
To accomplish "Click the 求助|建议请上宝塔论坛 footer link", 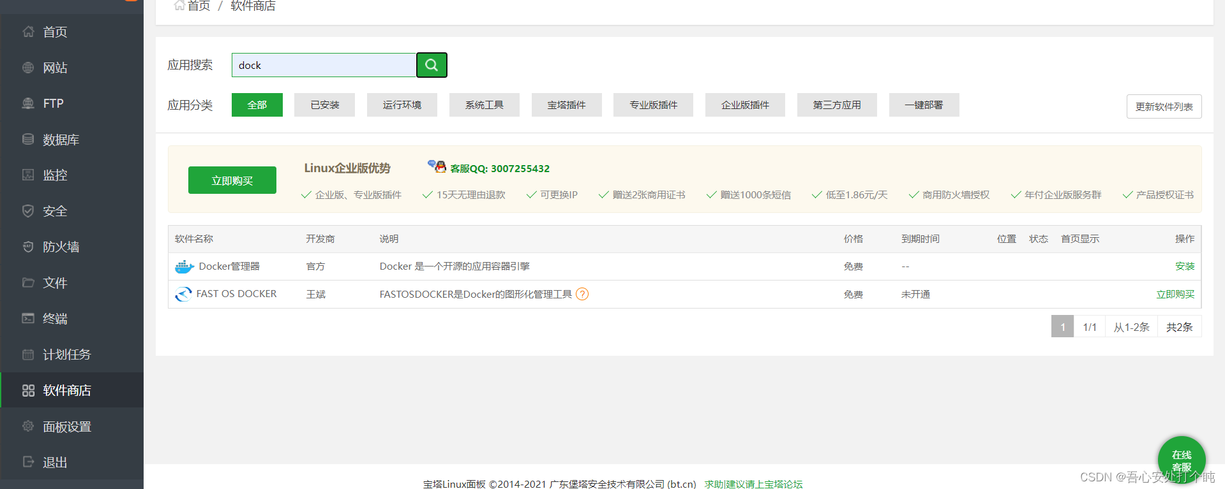I will 753,484.
